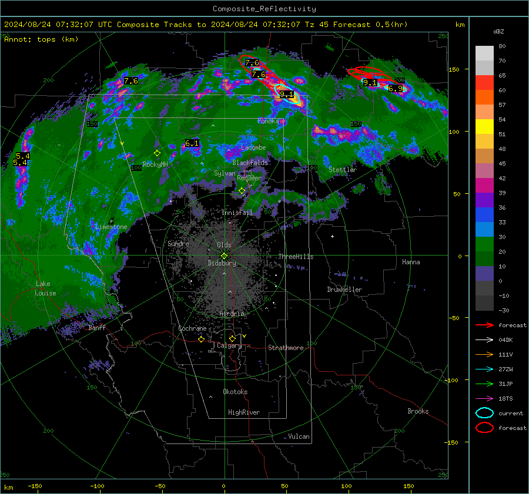Select the yellow diamond marker above Calgary

[232, 338]
